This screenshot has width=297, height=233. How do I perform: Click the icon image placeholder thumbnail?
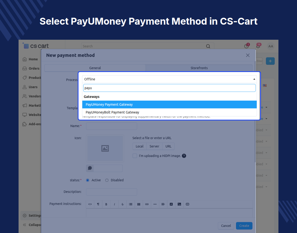tap(105, 148)
